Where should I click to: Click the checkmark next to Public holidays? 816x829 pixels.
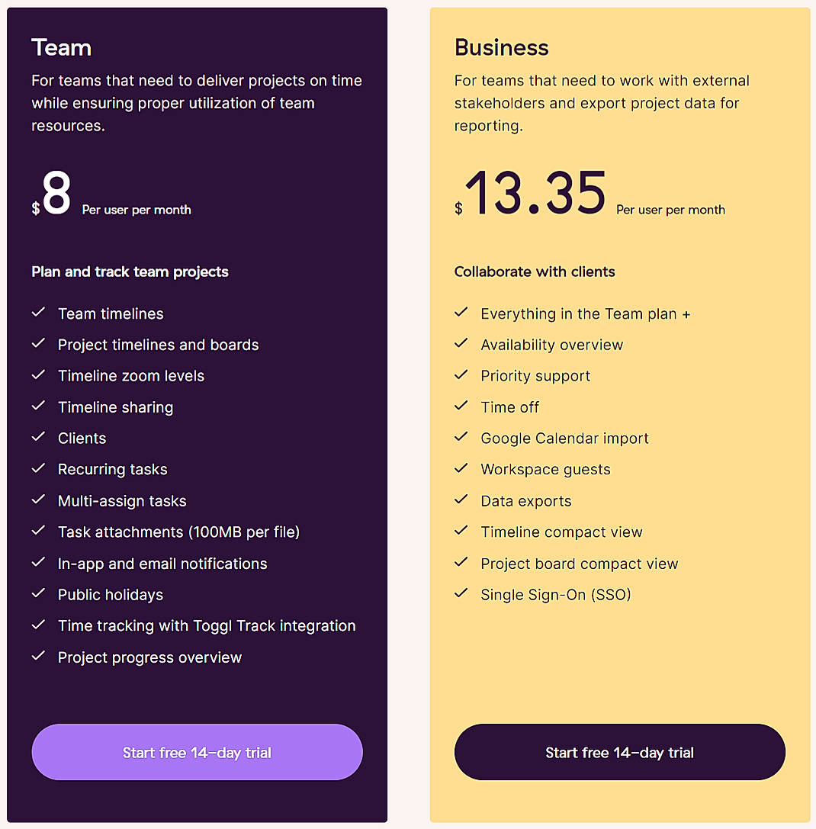[39, 594]
